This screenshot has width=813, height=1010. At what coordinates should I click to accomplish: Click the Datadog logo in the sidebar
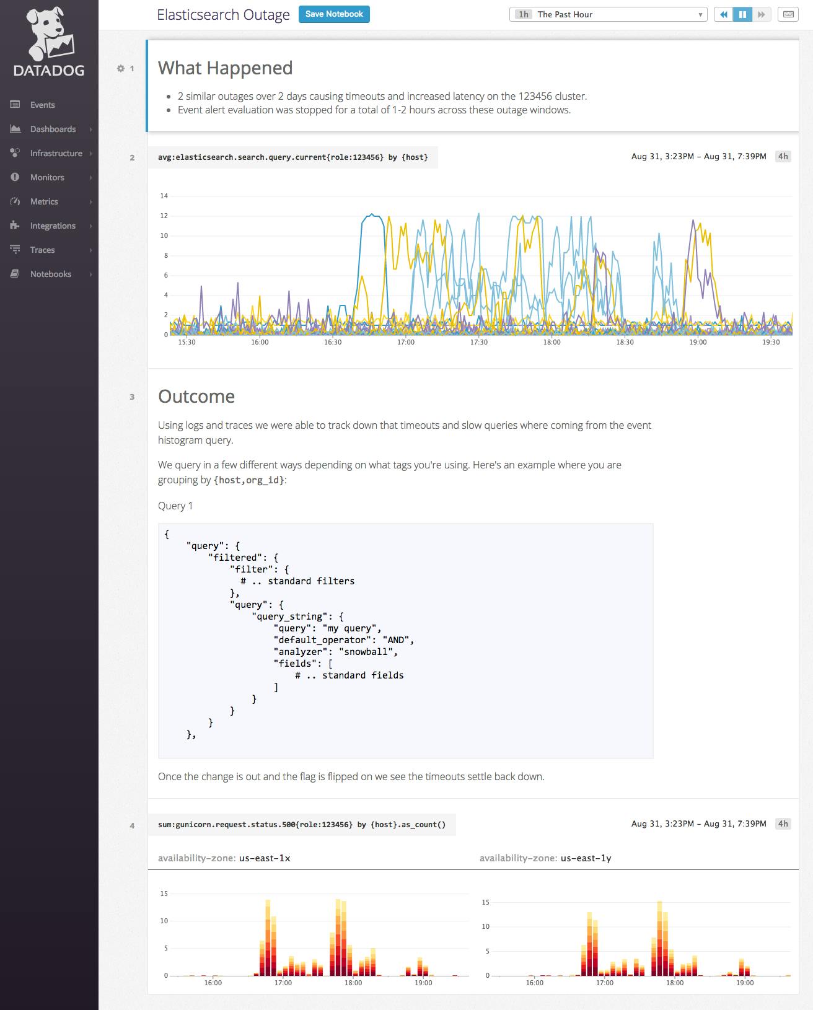[x=49, y=42]
